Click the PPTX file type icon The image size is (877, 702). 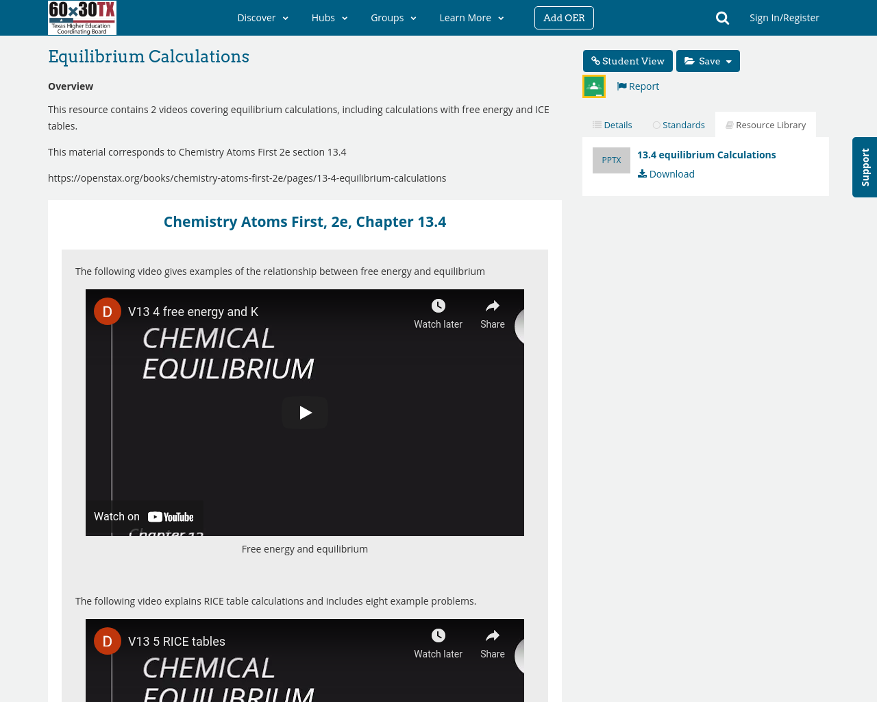tap(611, 160)
